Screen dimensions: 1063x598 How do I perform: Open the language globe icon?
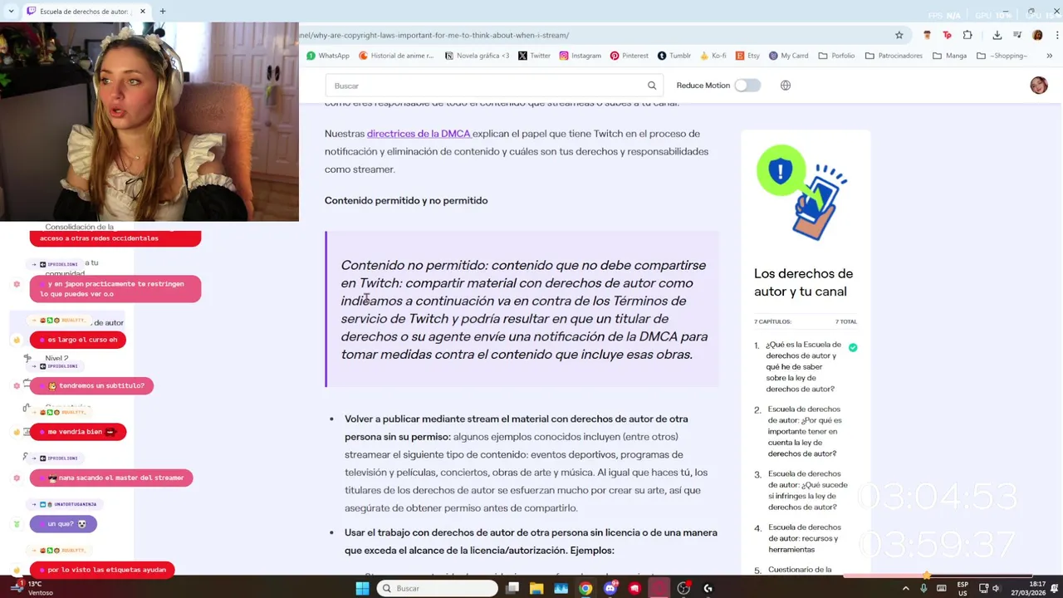click(x=786, y=86)
